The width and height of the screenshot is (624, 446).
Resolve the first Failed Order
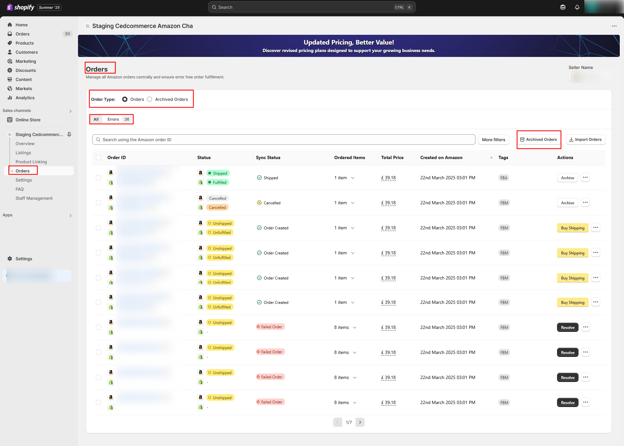tap(567, 327)
